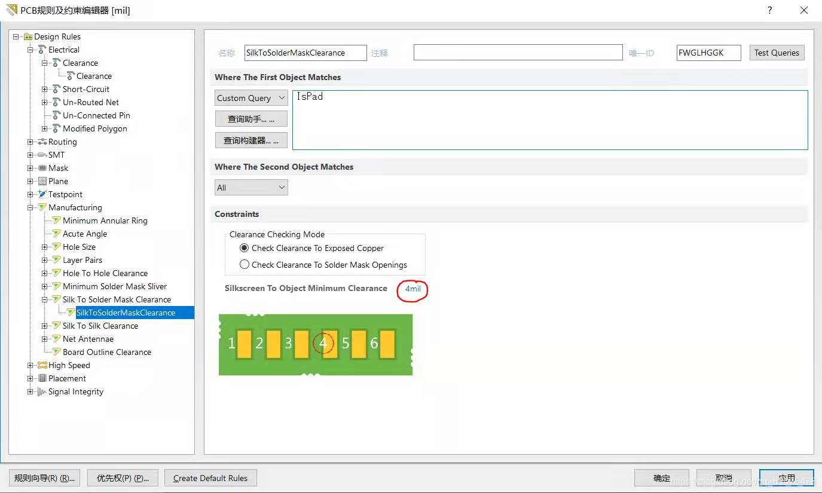Open the 优先权(P) priorities dialog
822x493 pixels.
tap(123, 478)
